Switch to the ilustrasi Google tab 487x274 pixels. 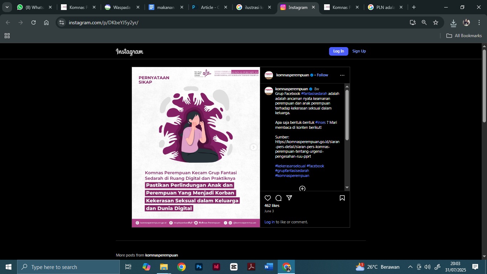(x=253, y=7)
